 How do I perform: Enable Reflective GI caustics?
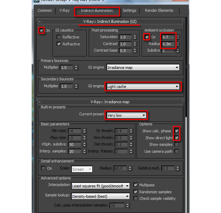[x=59, y=37]
